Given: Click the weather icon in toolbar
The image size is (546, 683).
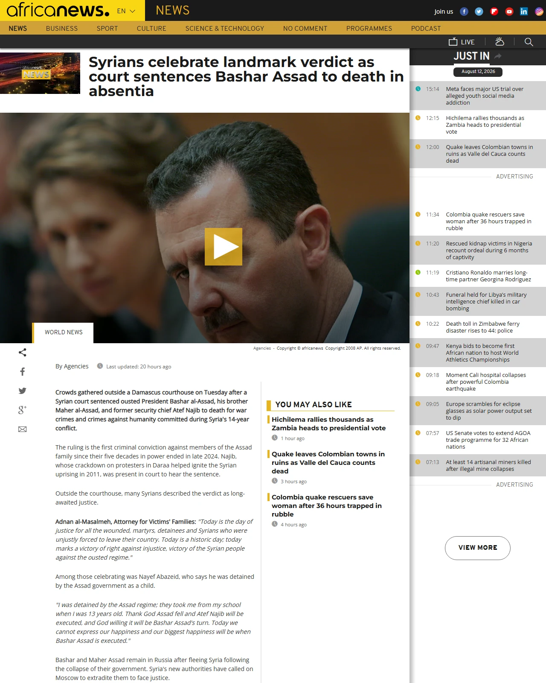Looking at the screenshot, I should tap(500, 41).
